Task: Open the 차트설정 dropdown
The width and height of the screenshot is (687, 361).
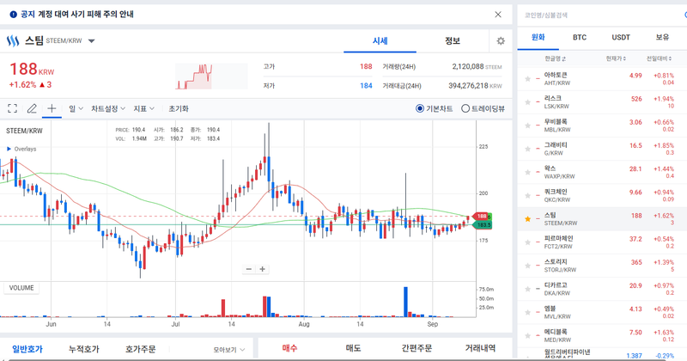Action: 108,108
